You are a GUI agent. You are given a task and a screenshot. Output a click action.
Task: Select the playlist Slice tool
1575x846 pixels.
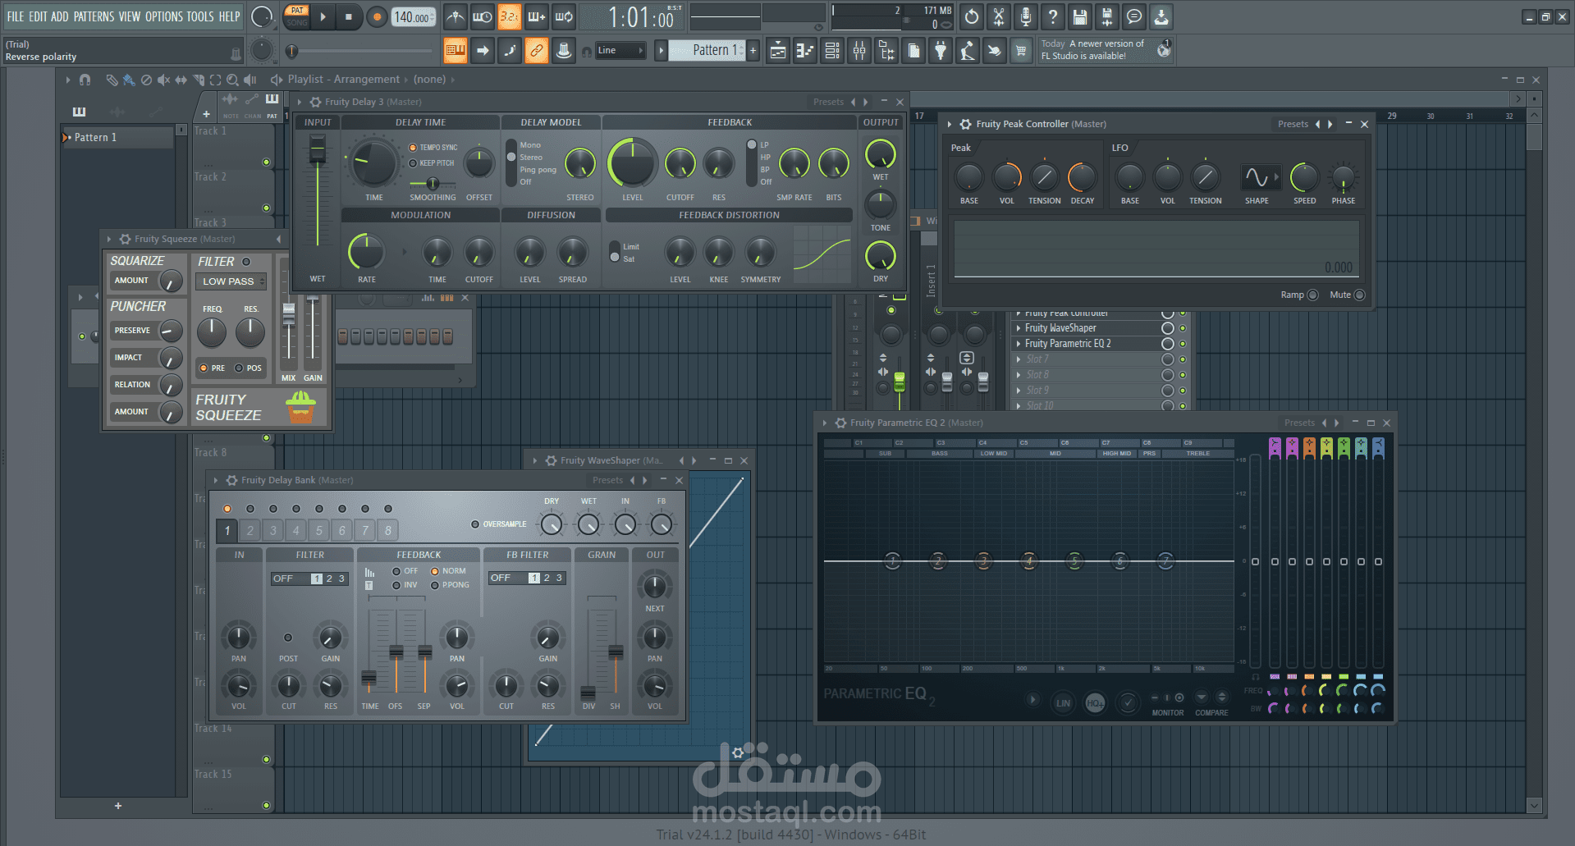tap(198, 80)
